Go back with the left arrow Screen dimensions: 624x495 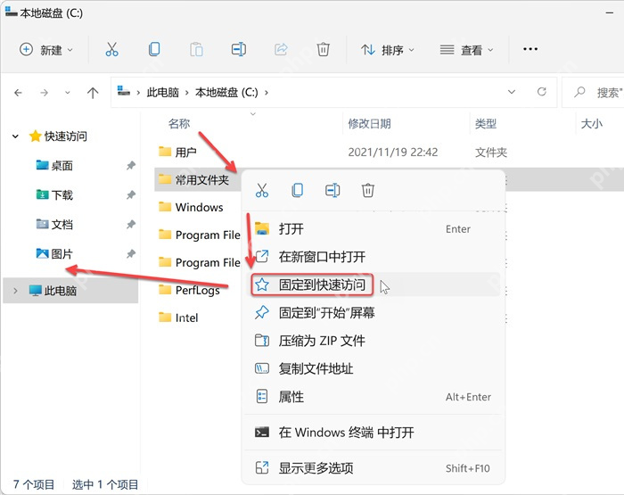(x=18, y=93)
